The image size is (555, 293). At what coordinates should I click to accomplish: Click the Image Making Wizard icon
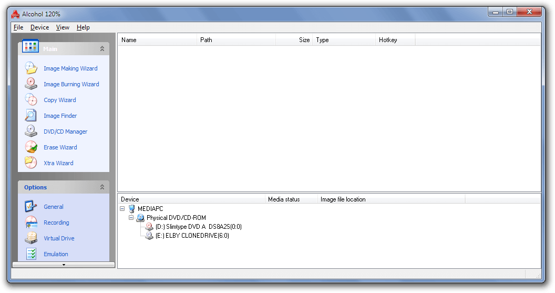pos(31,68)
